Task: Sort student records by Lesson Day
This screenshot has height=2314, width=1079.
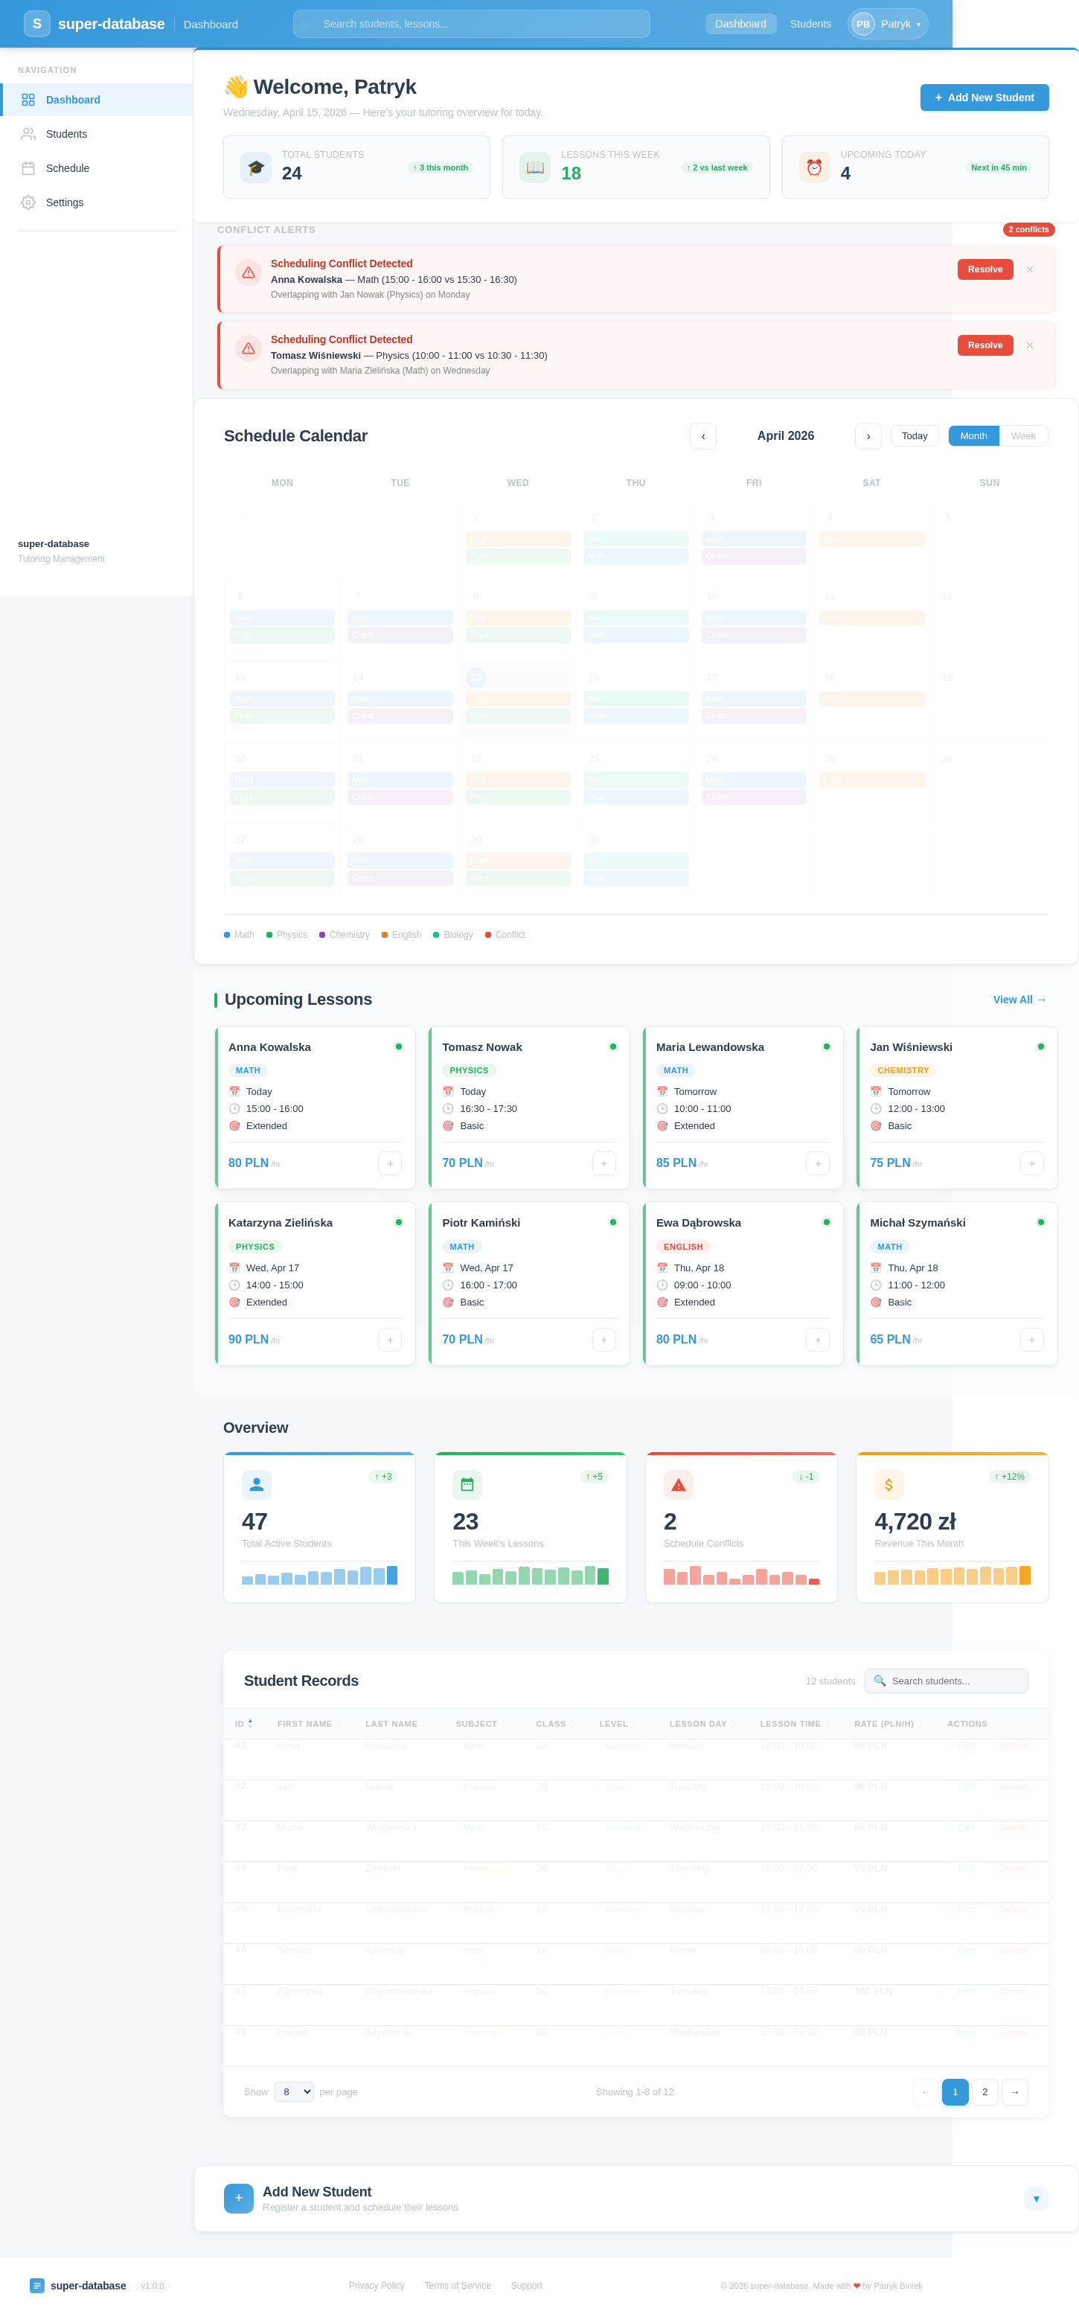Action: (702, 1724)
